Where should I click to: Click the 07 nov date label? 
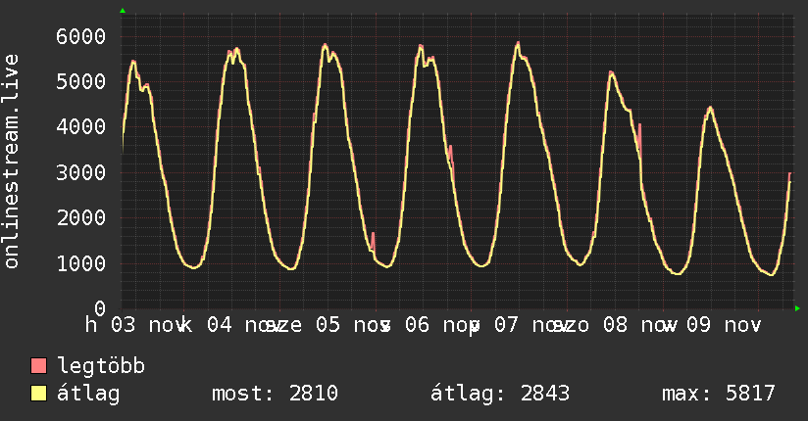click(x=531, y=325)
